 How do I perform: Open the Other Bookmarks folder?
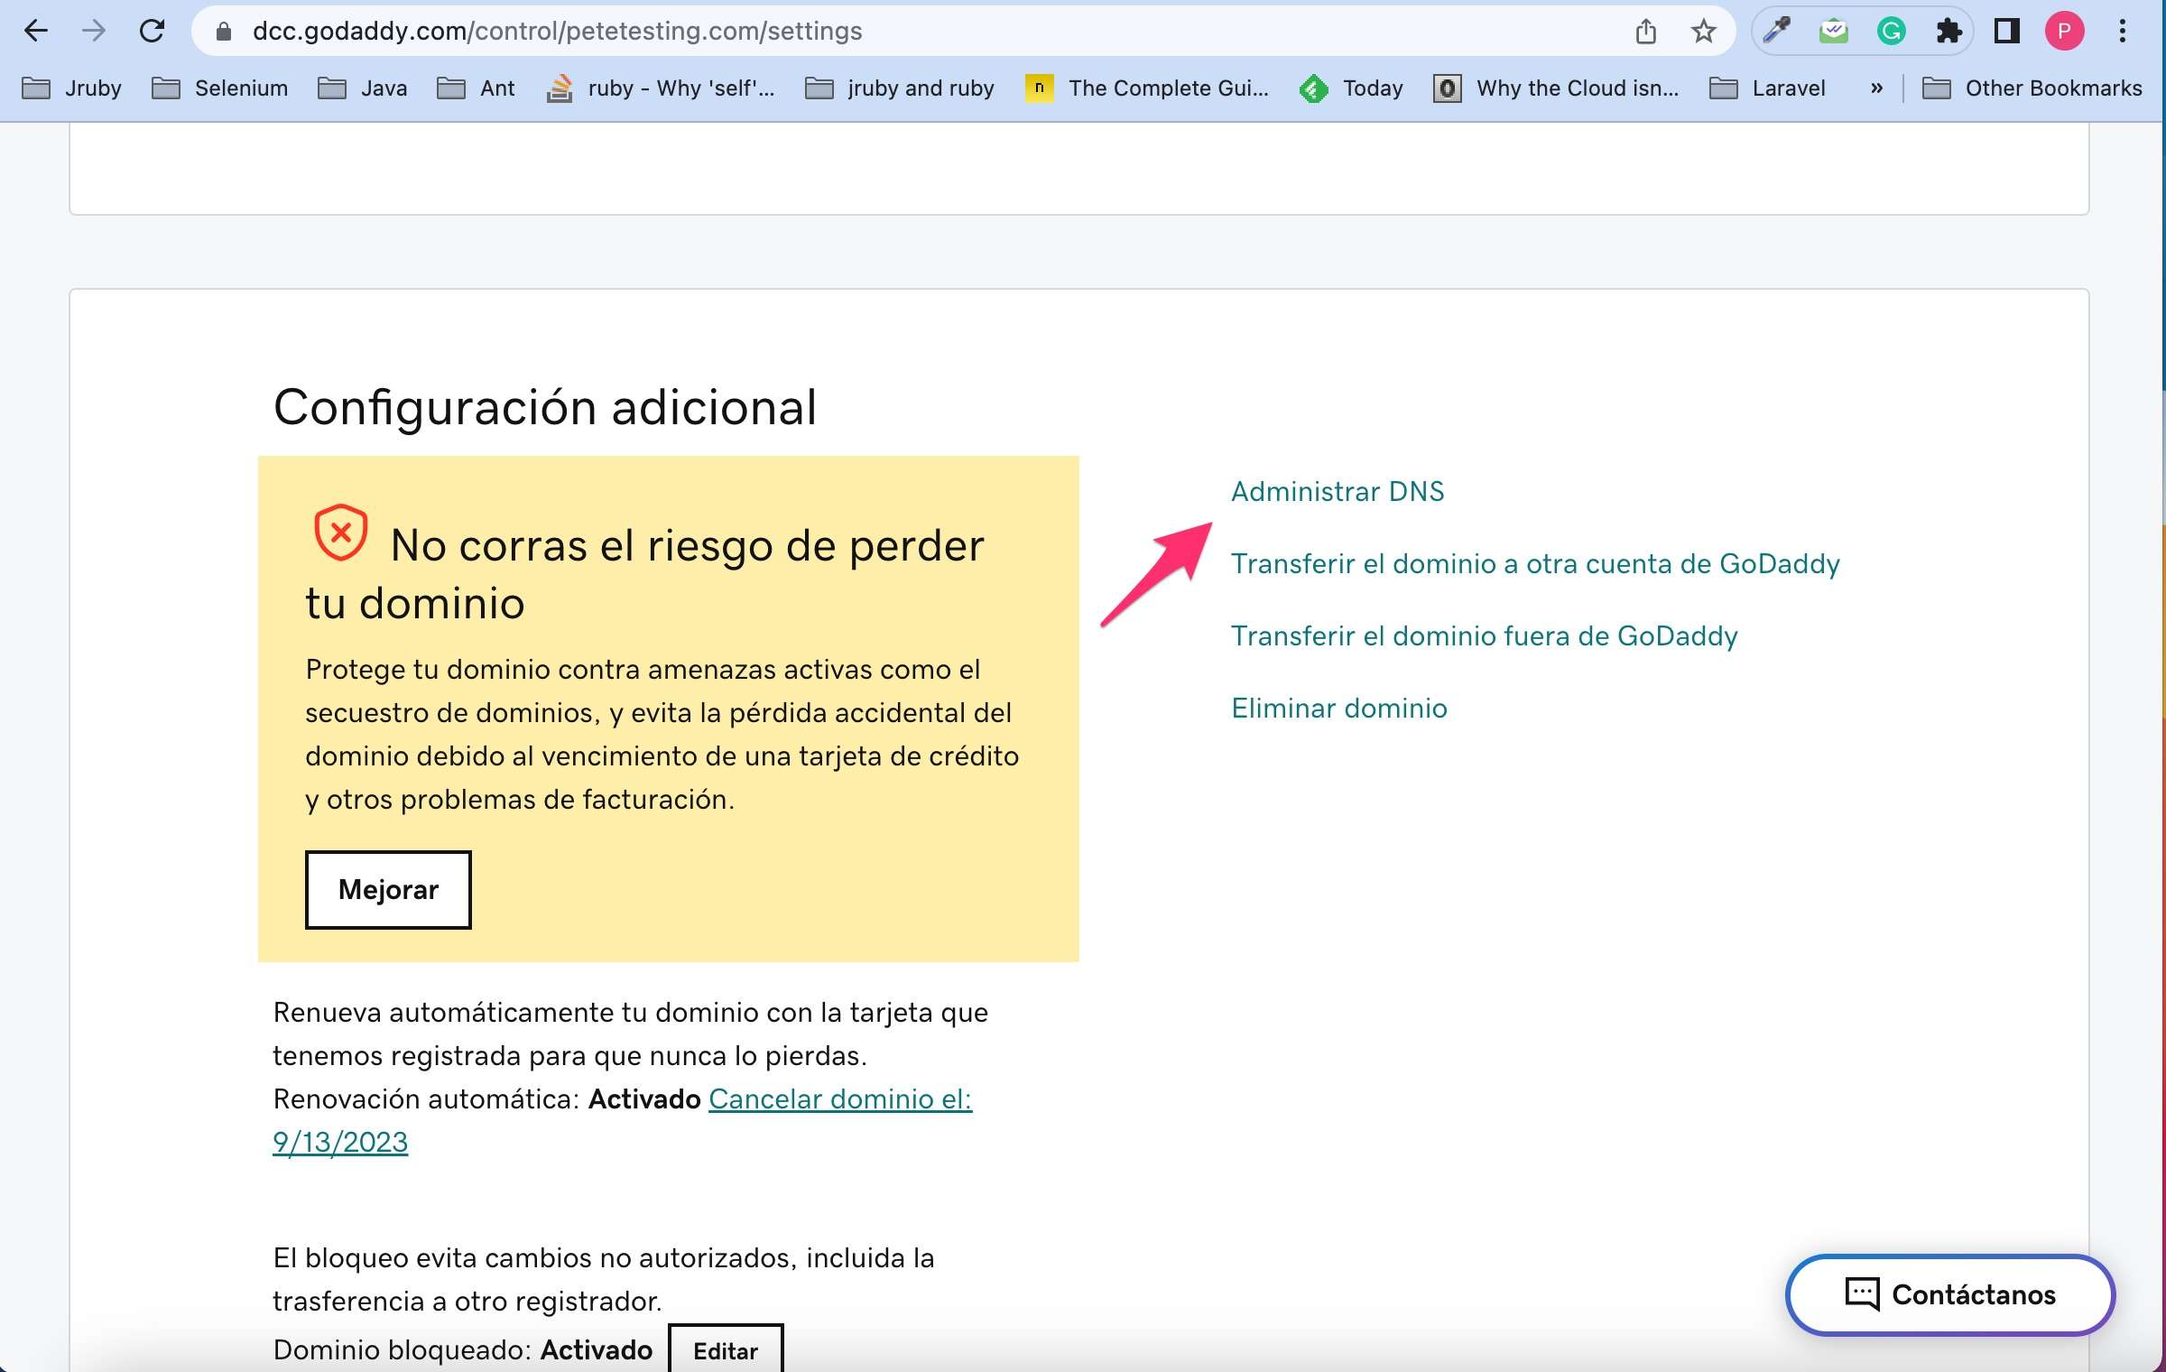pos(2032,88)
